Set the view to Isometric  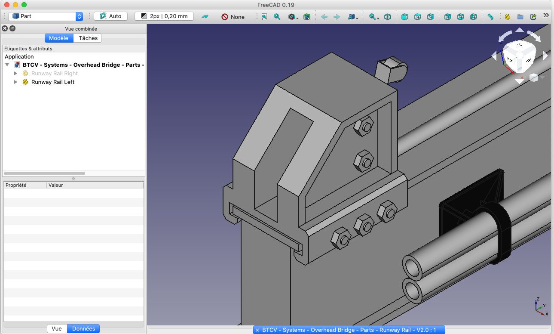pos(387,17)
